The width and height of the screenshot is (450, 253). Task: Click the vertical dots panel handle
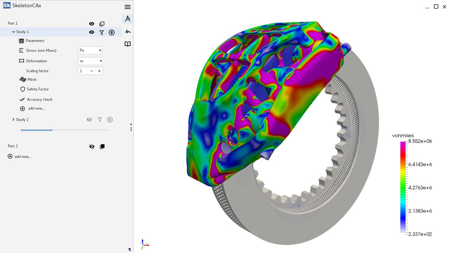[x=131, y=129]
